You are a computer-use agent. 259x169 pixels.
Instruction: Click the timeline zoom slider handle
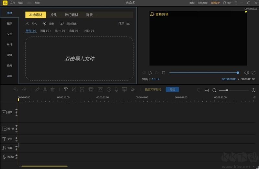[227, 90]
